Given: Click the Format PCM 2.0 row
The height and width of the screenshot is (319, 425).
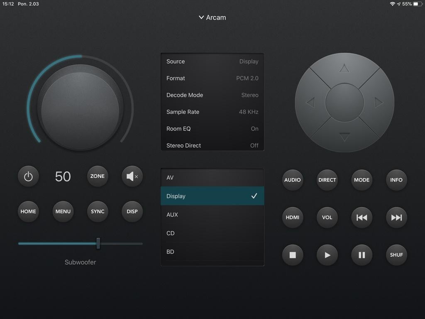Looking at the screenshot, I should [x=212, y=78].
